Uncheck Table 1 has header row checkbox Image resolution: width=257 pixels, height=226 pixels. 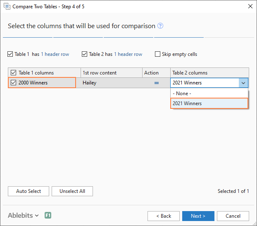(x=10, y=54)
